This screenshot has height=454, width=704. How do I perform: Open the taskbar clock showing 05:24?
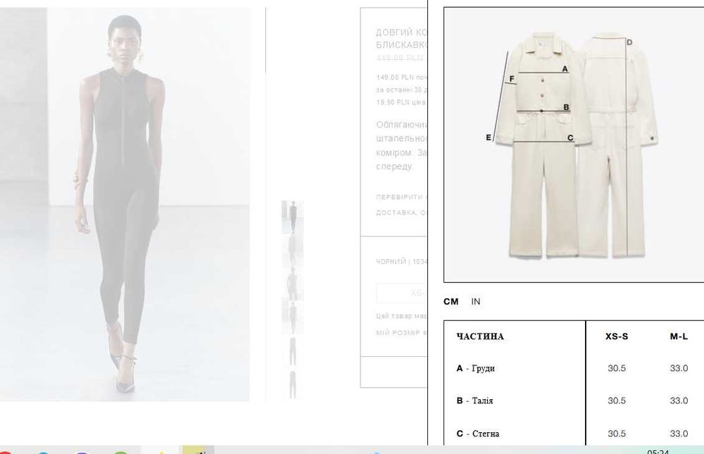[658, 451]
